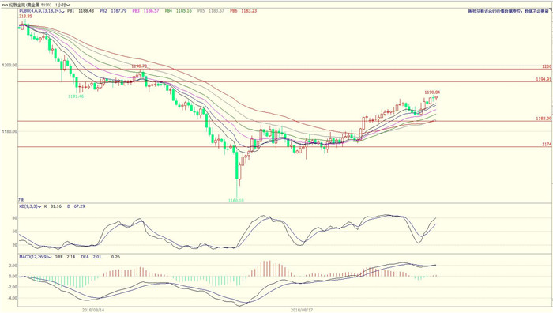Open the MACD(12,26,9) indicator dropdown arrow

click(50, 257)
